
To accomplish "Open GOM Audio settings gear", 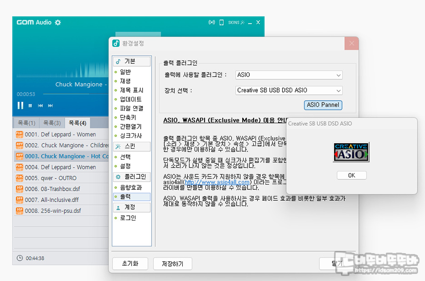I will click(x=58, y=23).
